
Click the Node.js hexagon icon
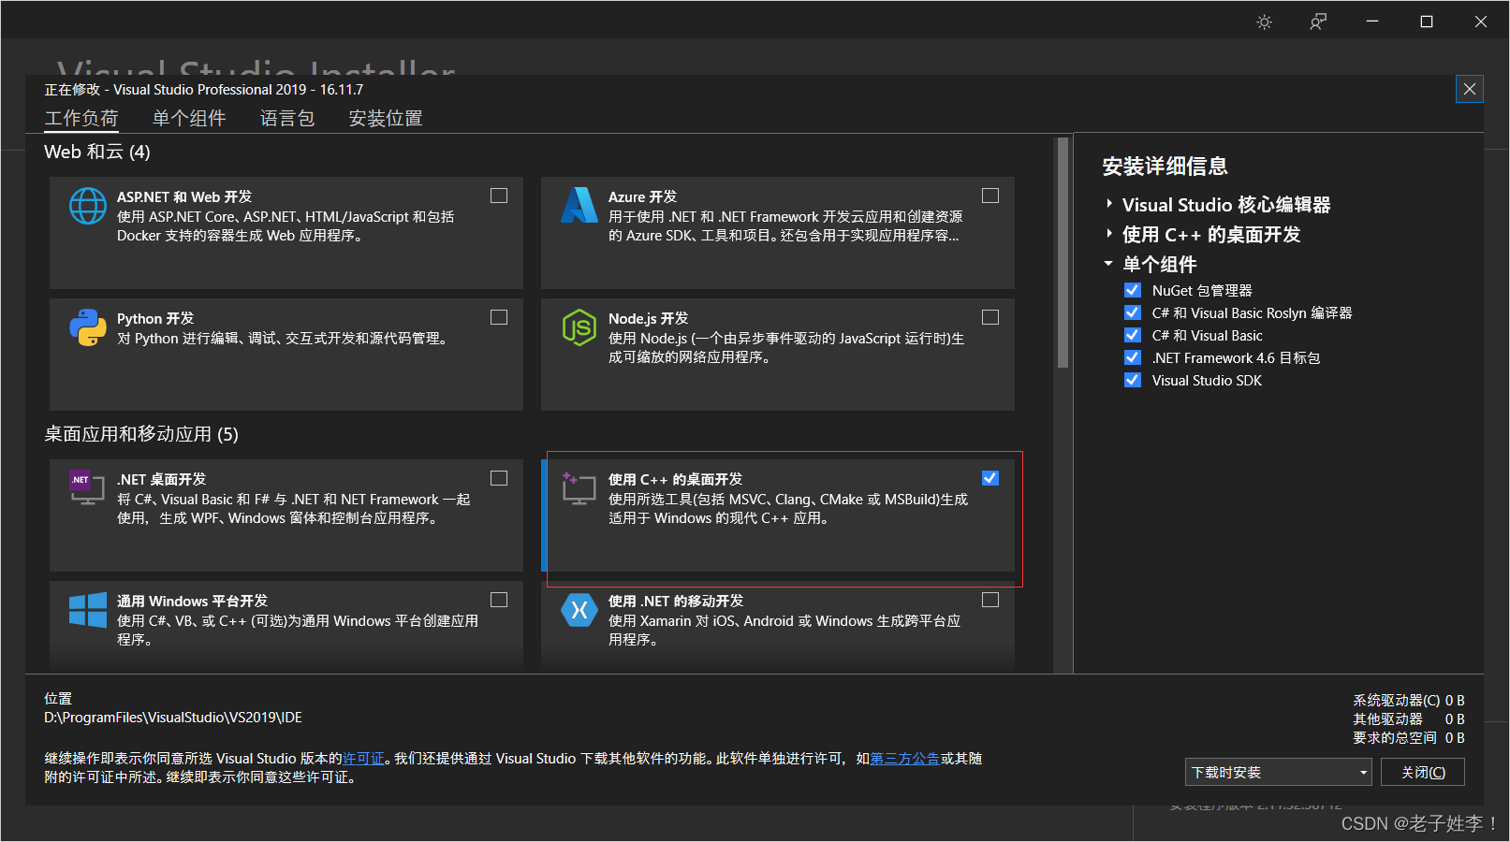(579, 327)
